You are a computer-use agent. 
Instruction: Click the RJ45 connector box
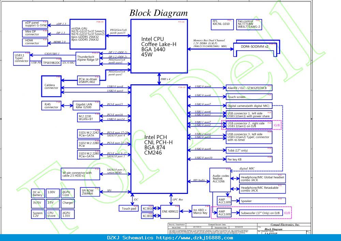point(51,105)
